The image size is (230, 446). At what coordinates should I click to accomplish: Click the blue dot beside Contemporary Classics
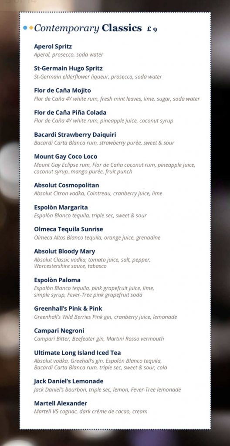pyautogui.click(x=25, y=28)
